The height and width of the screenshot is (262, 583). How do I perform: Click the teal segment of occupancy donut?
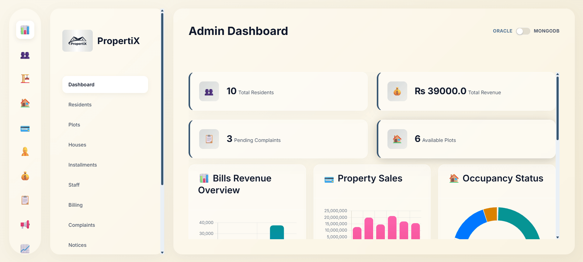(522, 221)
